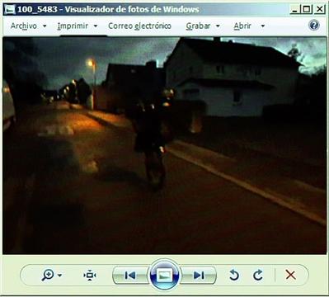
Task: Expand the Abrir dropdown arrow
Action: (263, 26)
